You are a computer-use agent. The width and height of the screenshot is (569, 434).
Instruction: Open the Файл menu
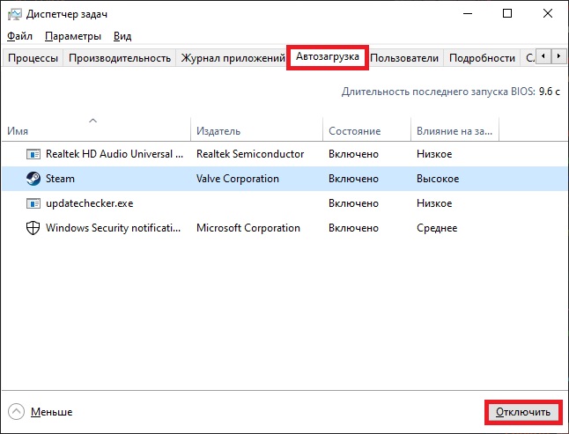(x=19, y=36)
